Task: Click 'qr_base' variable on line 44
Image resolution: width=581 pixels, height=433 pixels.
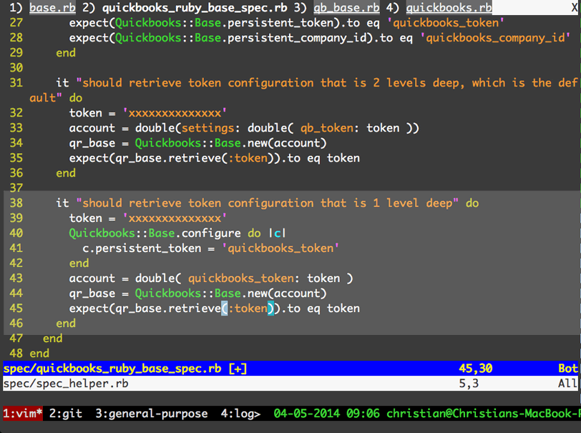Action: 92,293
